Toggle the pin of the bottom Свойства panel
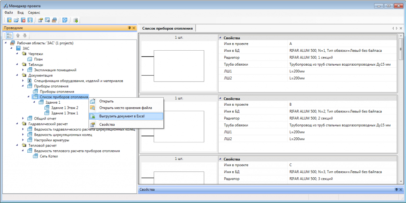The image size is (406, 203). tap(396, 190)
